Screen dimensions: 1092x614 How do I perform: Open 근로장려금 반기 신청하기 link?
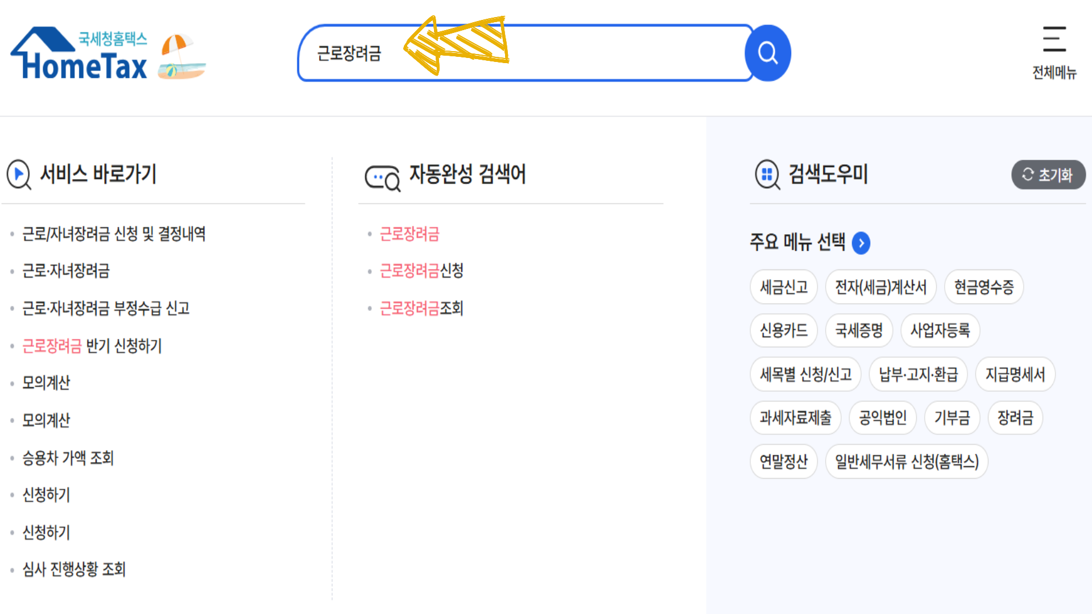91,346
